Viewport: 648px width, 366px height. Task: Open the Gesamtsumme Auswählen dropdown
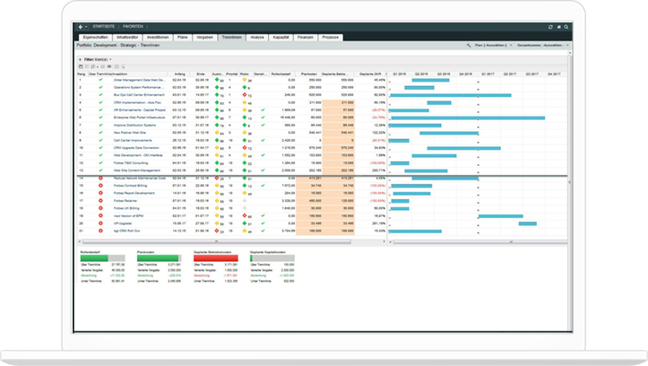coord(540,45)
